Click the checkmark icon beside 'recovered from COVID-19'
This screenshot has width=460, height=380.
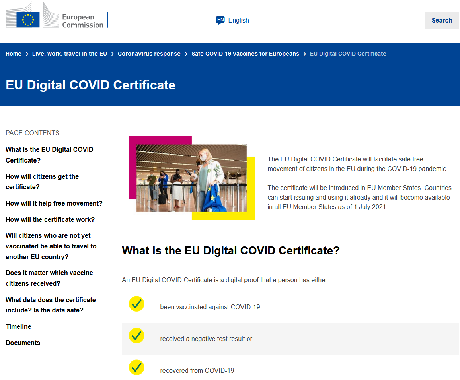tap(137, 367)
